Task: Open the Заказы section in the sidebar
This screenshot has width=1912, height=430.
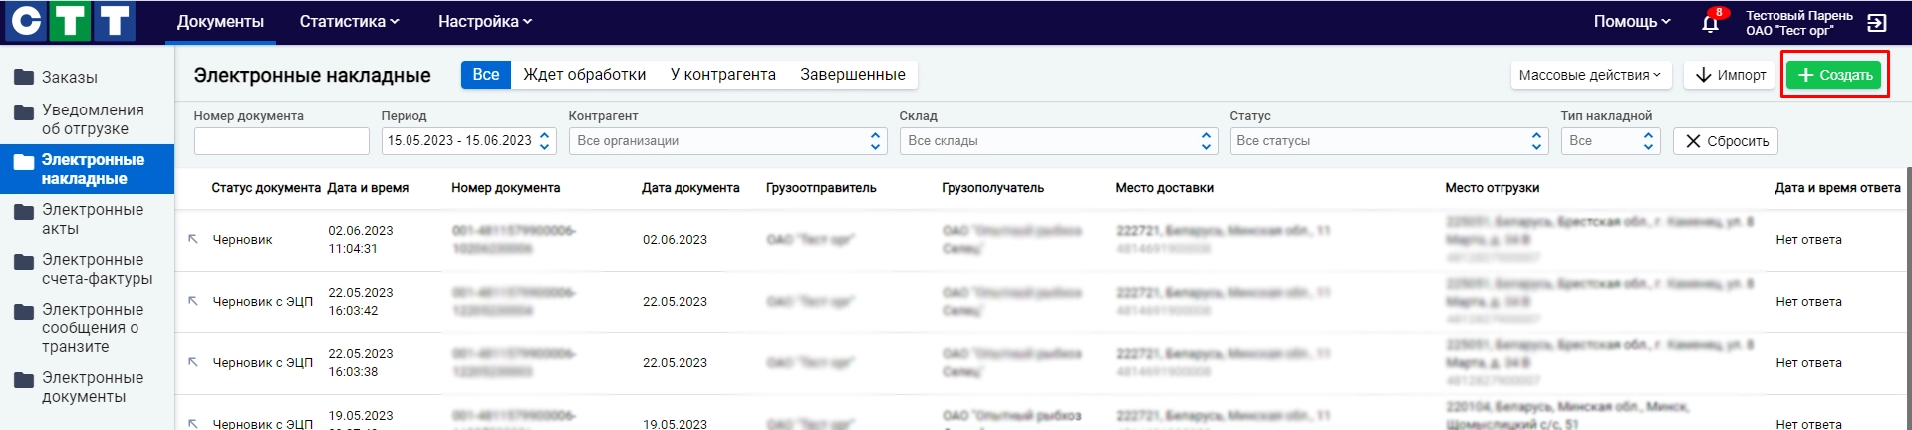Action: point(70,77)
